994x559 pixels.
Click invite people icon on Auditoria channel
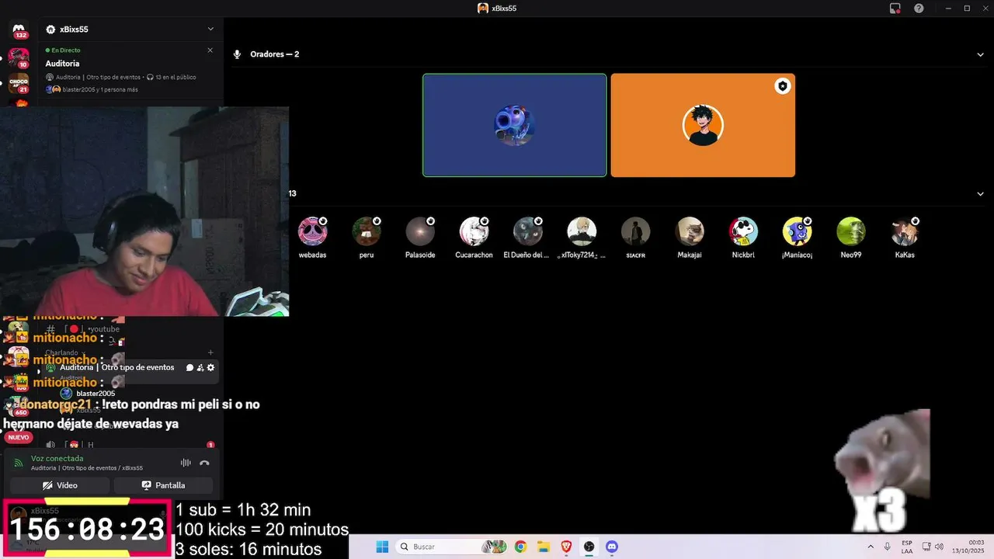[x=200, y=367]
